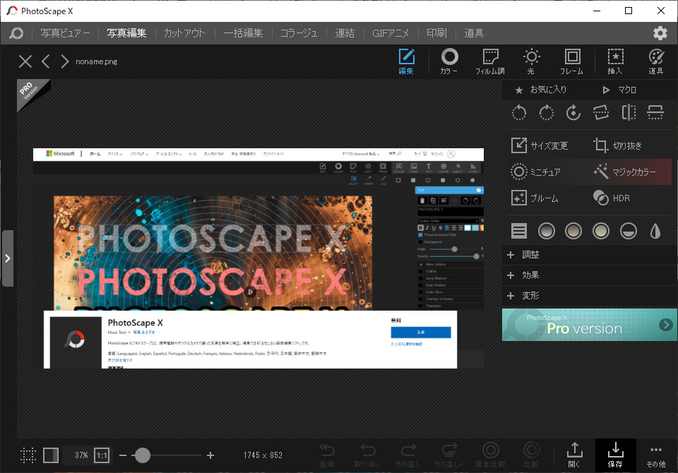Open the 37% zoom level box
The image size is (678, 473).
tap(81, 455)
